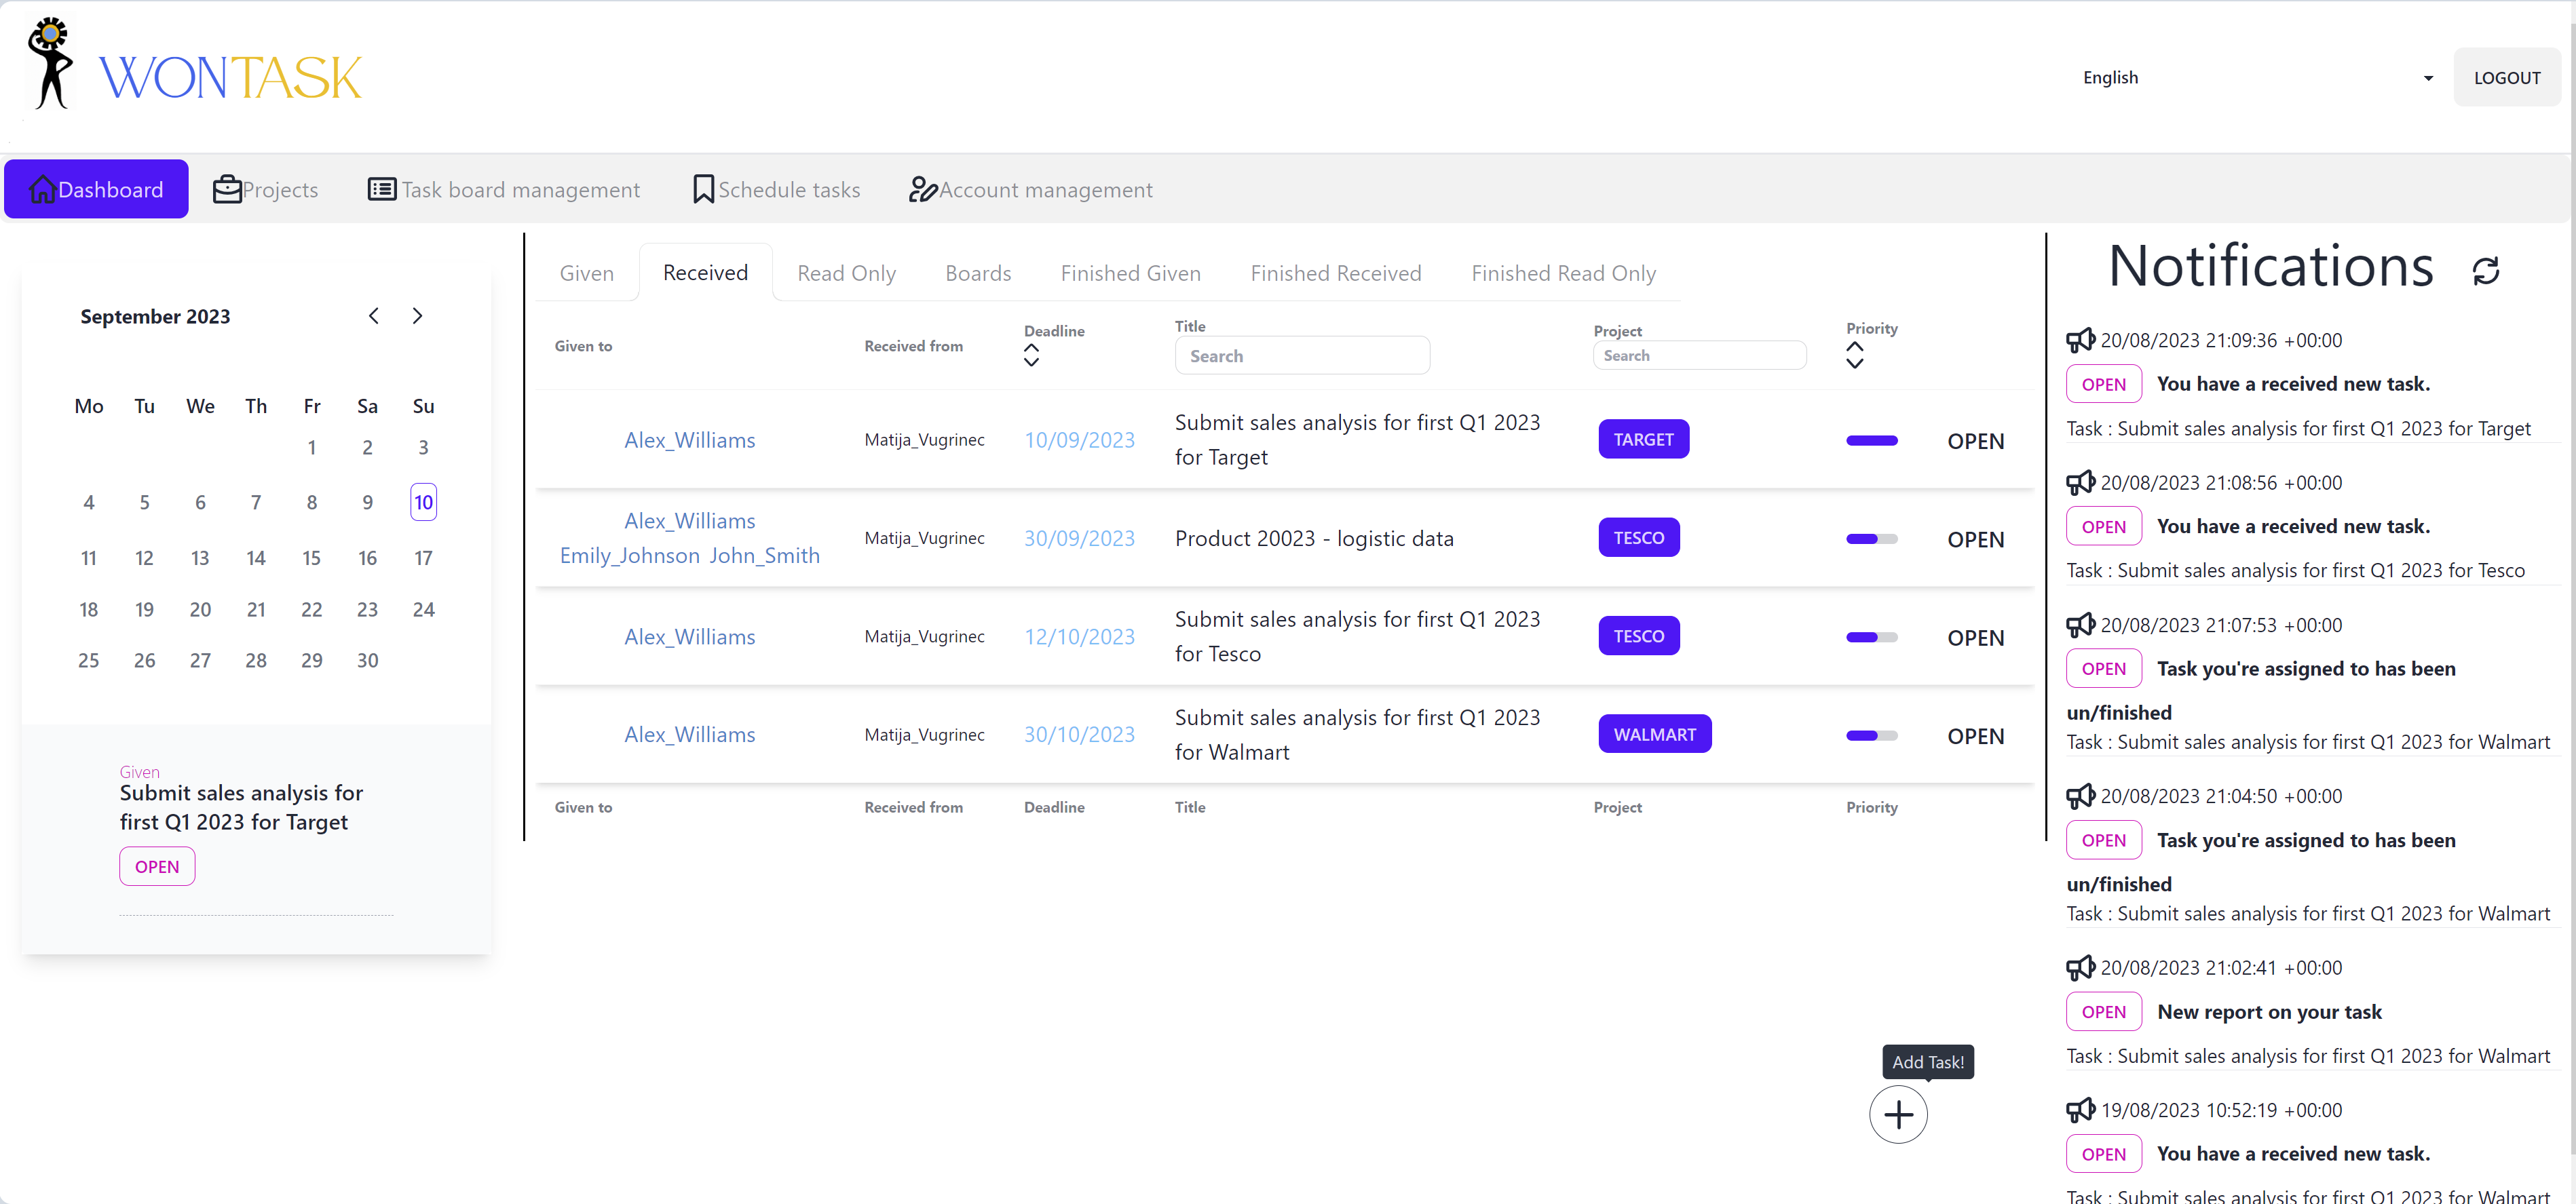Click megaphone icon of 21:08:56 notification
This screenshot has width=2576, height=1204.
(2080, 482)
